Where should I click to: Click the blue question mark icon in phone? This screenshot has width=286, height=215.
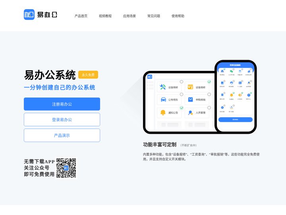[249, 95]
